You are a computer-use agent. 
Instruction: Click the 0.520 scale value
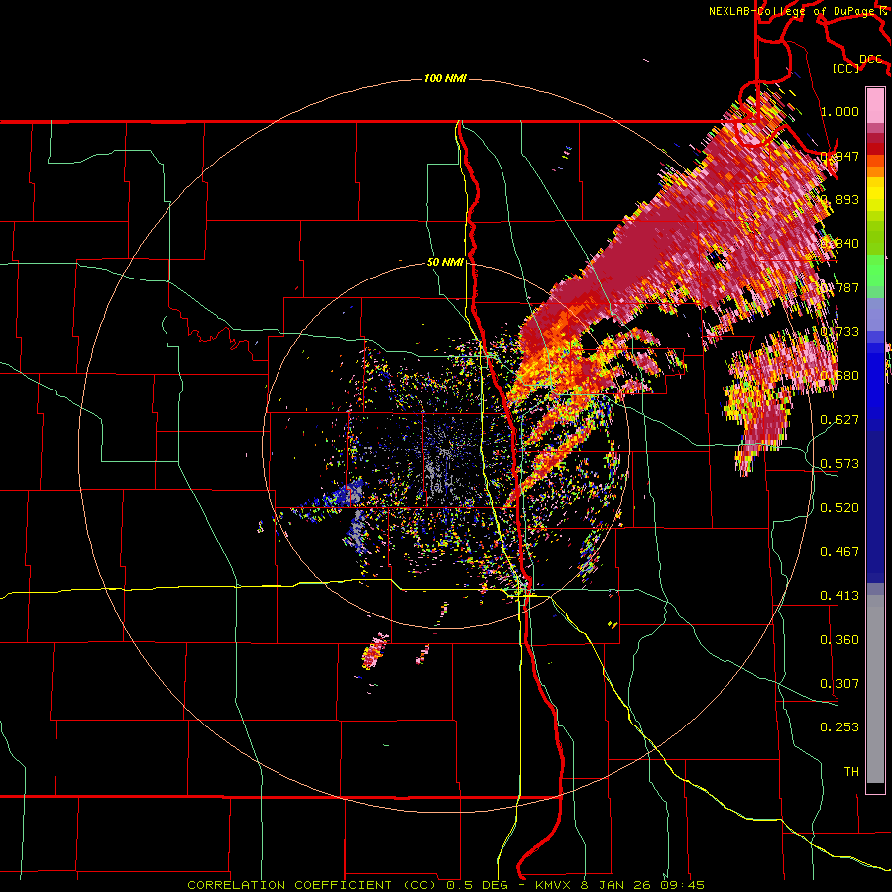pyautogui.click(x=839, y=508)
